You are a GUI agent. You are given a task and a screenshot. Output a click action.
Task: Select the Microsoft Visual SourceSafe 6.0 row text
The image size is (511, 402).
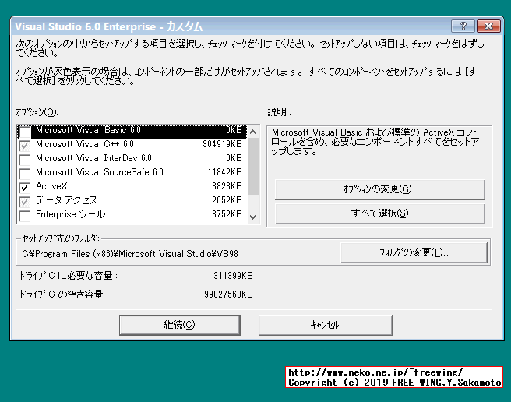[x=100, y=172]
